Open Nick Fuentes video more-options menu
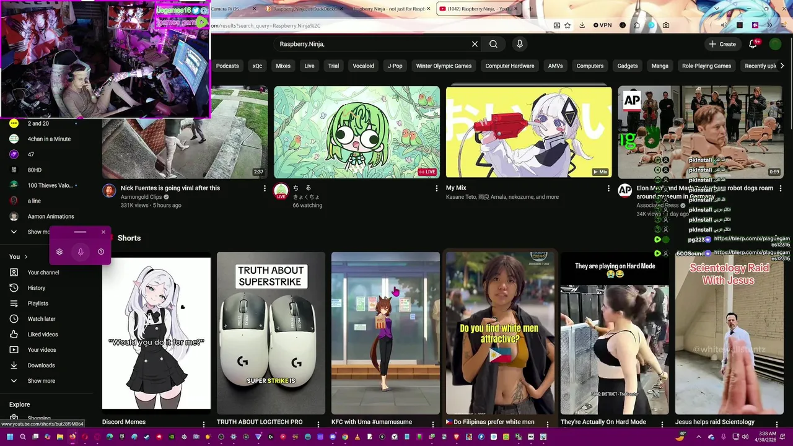The width and height of the screenshot is (793, 446). point(265,188)
